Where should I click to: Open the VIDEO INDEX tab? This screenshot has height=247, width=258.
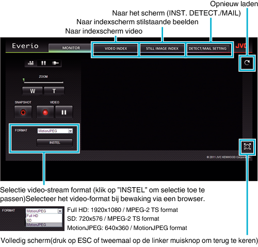(116, 48)
